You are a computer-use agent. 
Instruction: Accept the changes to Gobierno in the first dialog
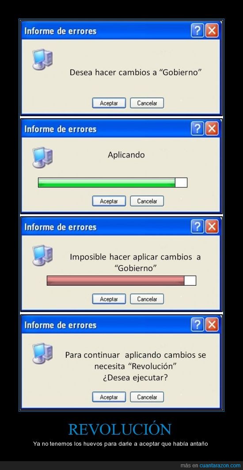coord(109,103)
